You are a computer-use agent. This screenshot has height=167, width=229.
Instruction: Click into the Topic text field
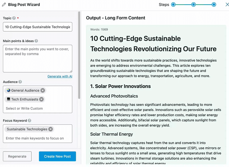(37, 27)
